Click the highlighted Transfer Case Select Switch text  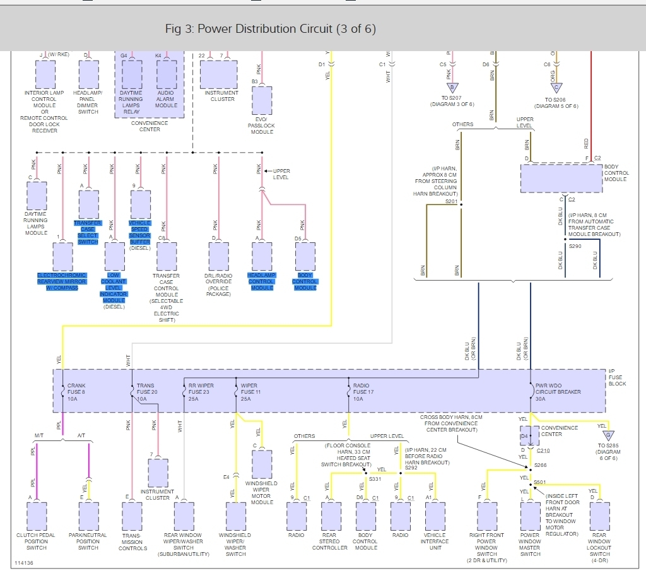(87, 232)
